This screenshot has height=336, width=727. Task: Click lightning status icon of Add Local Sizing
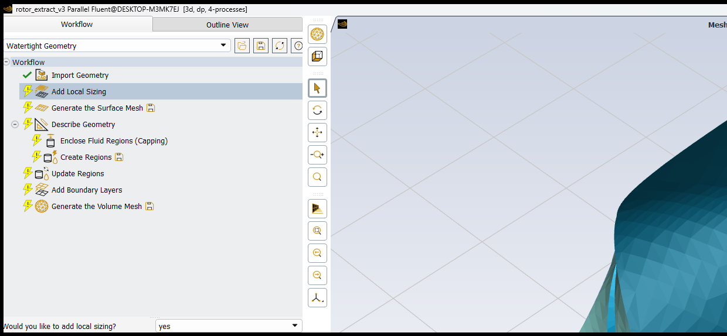click(x=28, y=91)
